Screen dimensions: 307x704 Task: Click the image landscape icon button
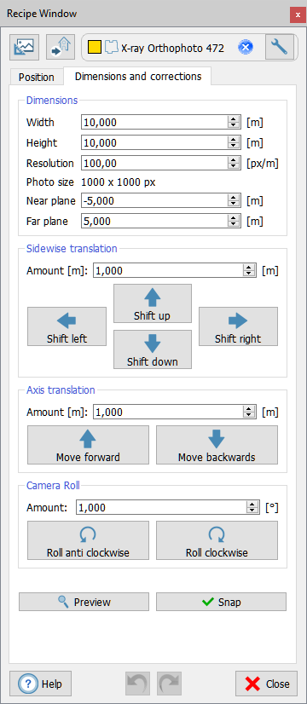click(x=24, y=47)
